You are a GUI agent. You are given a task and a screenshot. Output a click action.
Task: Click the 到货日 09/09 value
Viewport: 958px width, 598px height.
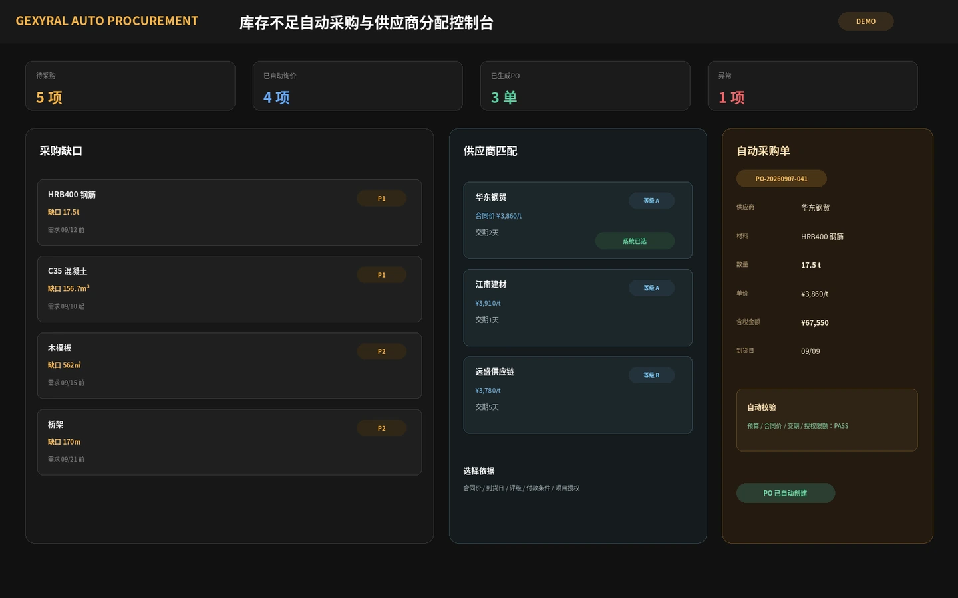810,351
